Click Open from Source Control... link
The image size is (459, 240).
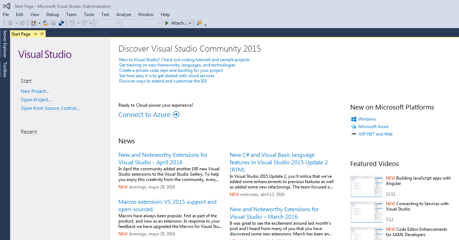pos(50,108)
